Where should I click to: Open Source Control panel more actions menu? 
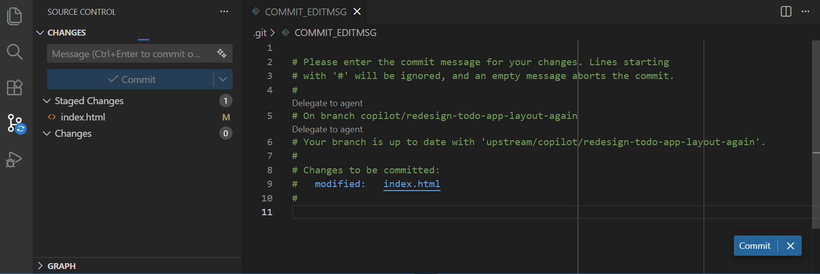pos(224,11)
